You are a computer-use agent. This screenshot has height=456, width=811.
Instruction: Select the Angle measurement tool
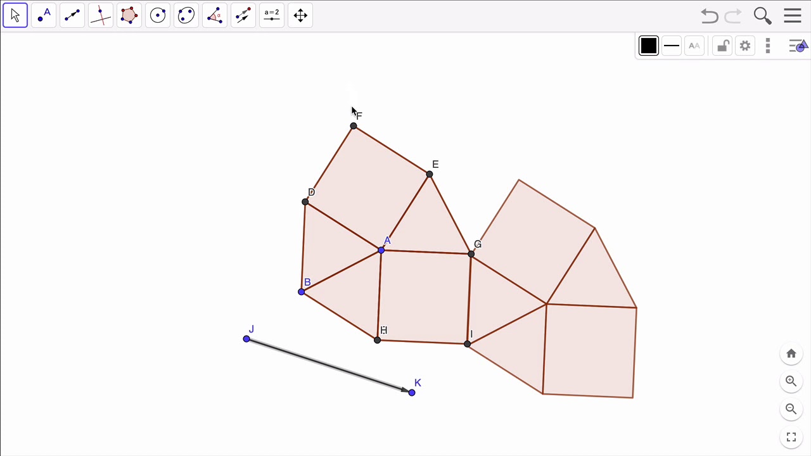click(x=215, y=15)
